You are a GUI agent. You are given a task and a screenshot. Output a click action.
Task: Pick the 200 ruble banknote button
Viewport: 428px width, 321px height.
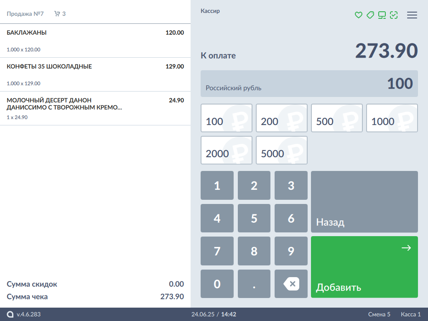(282, 118)
